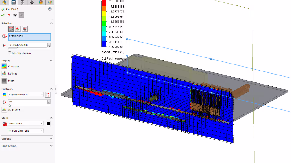This screenshot has width=291, height=163.
Task: Open the FeatureManager design tree tab
Action: click(x=5, y=2)
